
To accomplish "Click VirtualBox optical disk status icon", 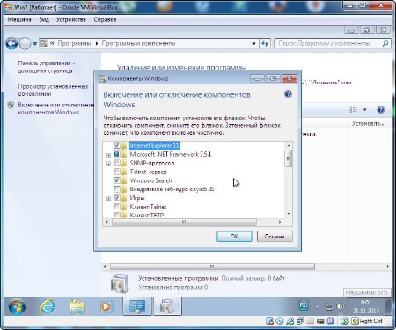I will tap(280, 321).
